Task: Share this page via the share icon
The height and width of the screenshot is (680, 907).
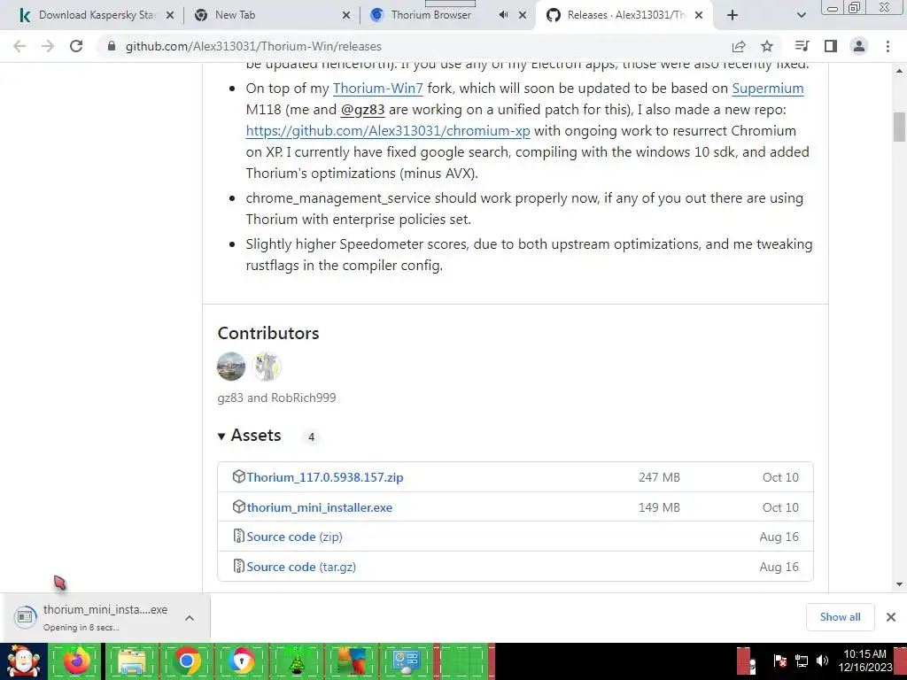Action: pos(739,46)
